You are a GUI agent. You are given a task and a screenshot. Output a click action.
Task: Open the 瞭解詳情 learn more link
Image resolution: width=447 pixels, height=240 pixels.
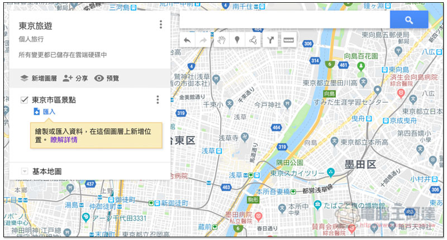click(64, 140)
